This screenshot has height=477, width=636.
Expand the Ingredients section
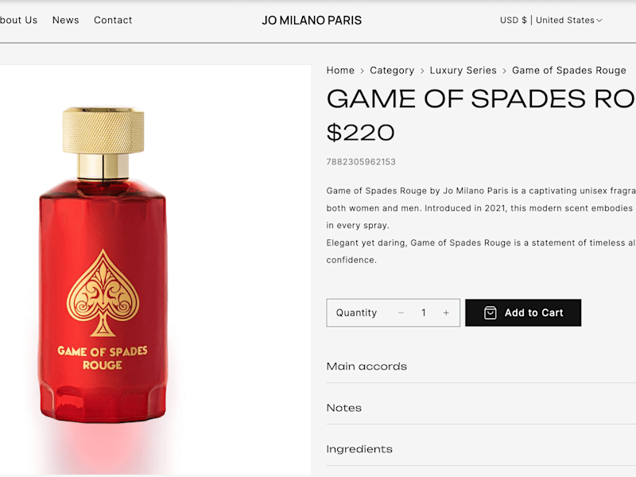tap(481, 449)
